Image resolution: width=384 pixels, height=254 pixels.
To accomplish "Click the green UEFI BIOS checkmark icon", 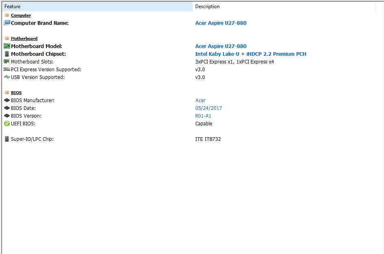I will [x=7, y=124].
